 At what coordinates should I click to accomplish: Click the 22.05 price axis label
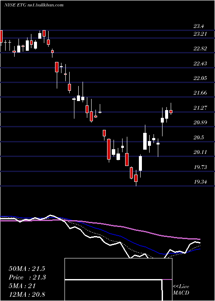[x=200, y=78]
